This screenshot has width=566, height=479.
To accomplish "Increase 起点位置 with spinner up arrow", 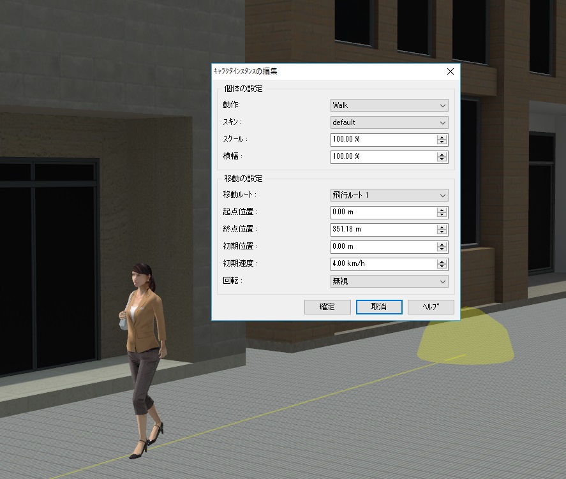I will click(x=442, y=210).
